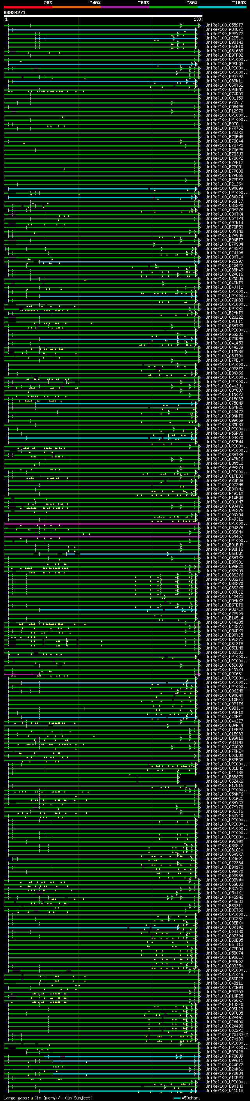Open the UniRef100_A8HQ72 hit label

(224, 30)
